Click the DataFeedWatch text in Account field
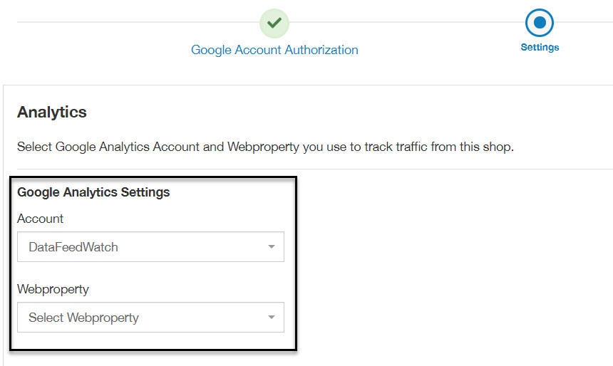This screenshot has height=366, width=613. pos(73,247)
